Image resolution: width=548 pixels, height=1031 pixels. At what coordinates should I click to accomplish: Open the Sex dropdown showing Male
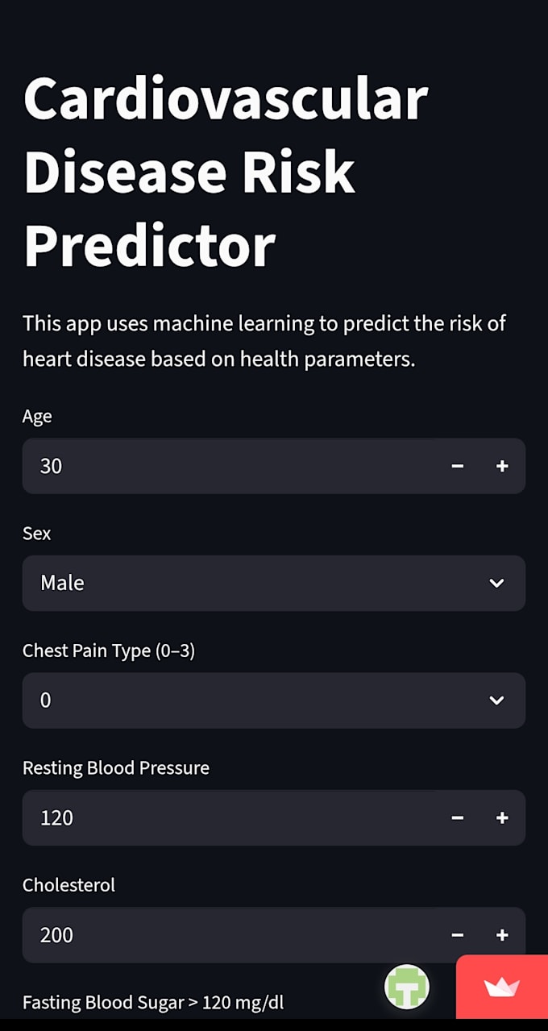click(x=274, y=583)
